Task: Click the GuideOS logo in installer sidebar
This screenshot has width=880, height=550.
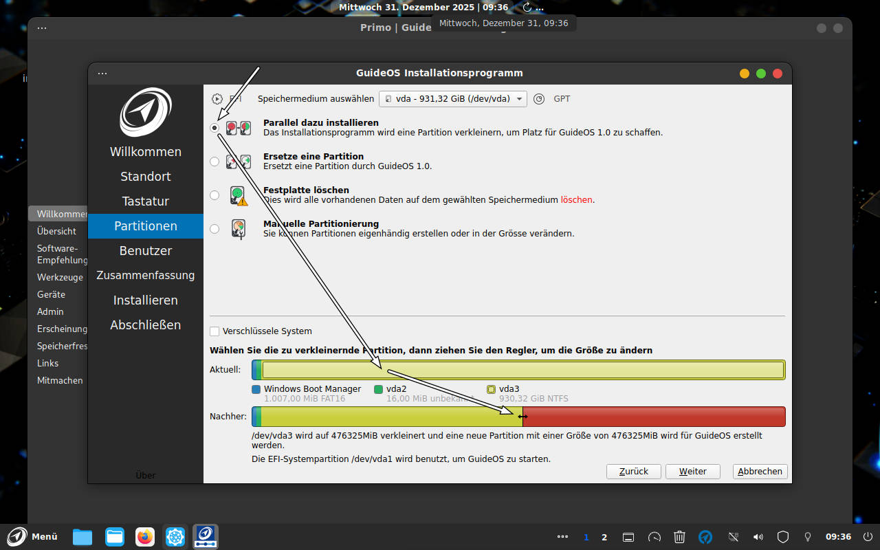Action: (146, 112)
